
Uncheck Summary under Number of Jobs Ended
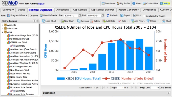[x=14, y=91]
